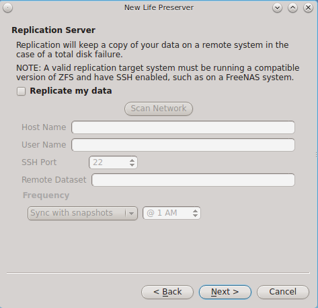Open the Sync with snapshots dropdown
318x308 pixels.
click(x=83, y=213)
